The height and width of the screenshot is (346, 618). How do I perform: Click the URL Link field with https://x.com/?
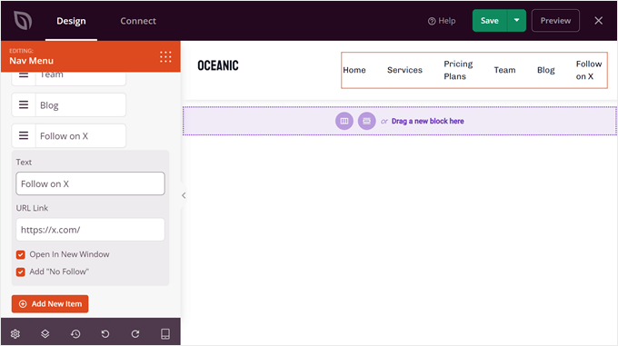(90, 230)
